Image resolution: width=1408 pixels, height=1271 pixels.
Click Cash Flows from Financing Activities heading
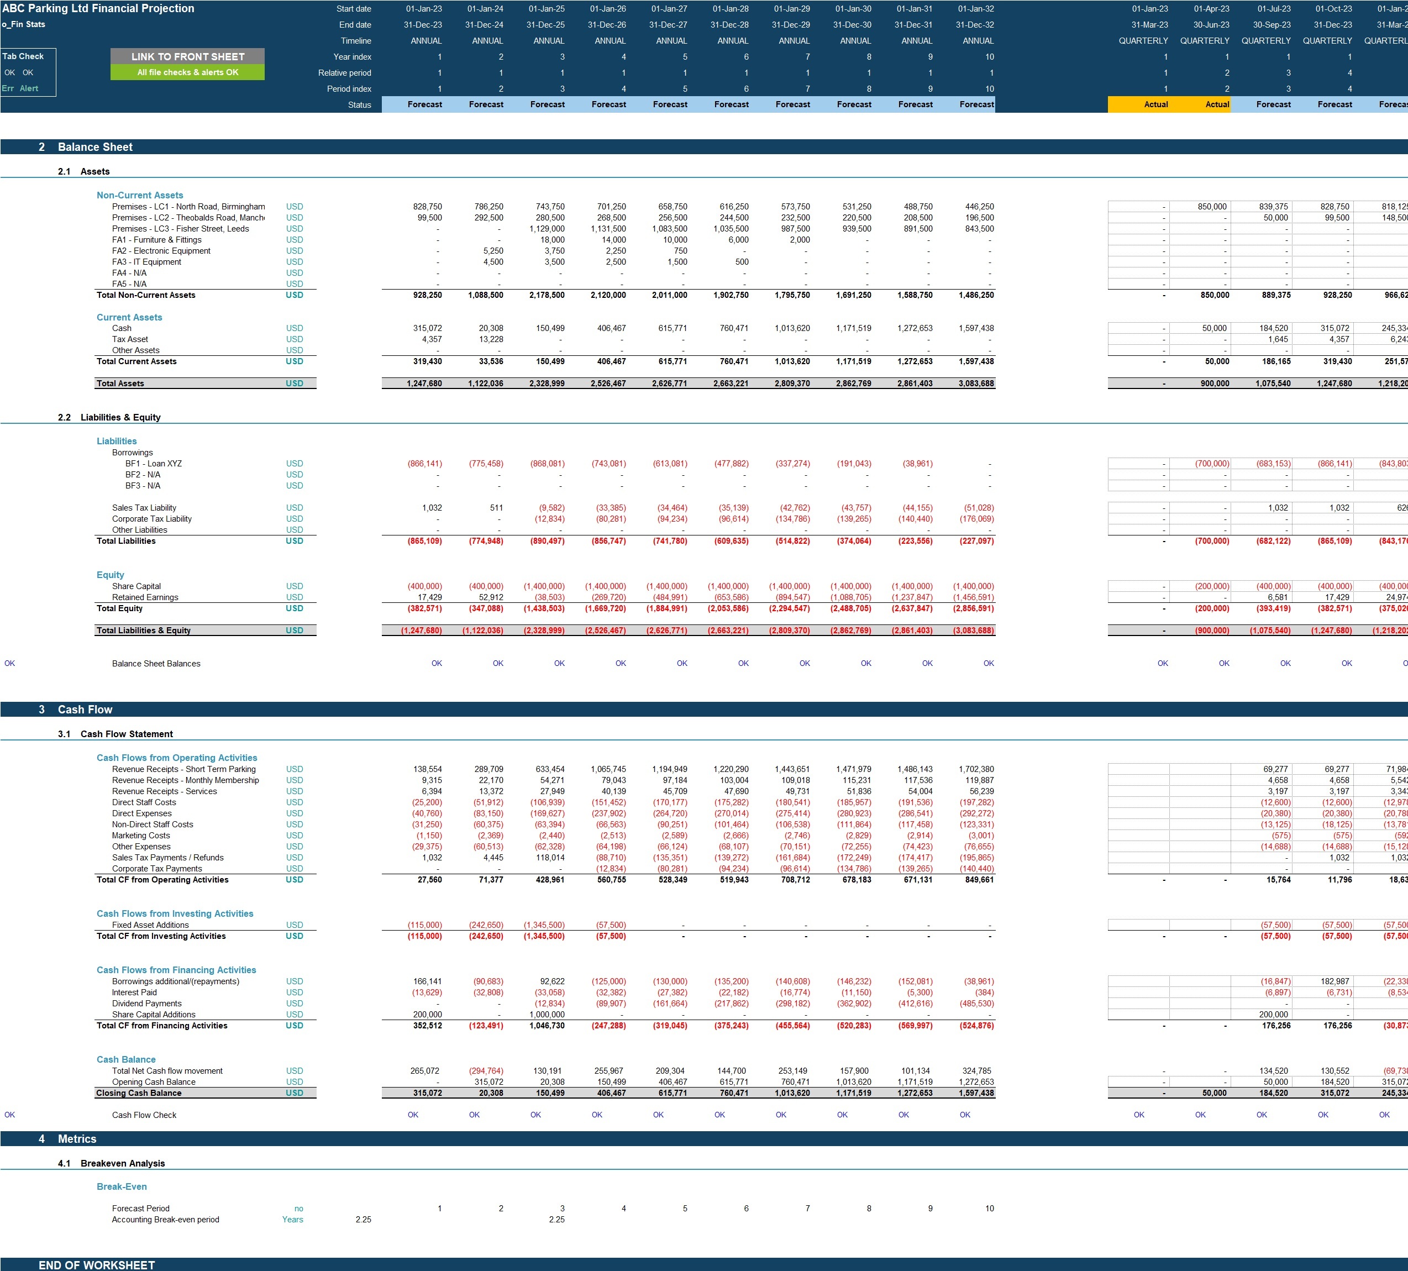pos(176,970)
